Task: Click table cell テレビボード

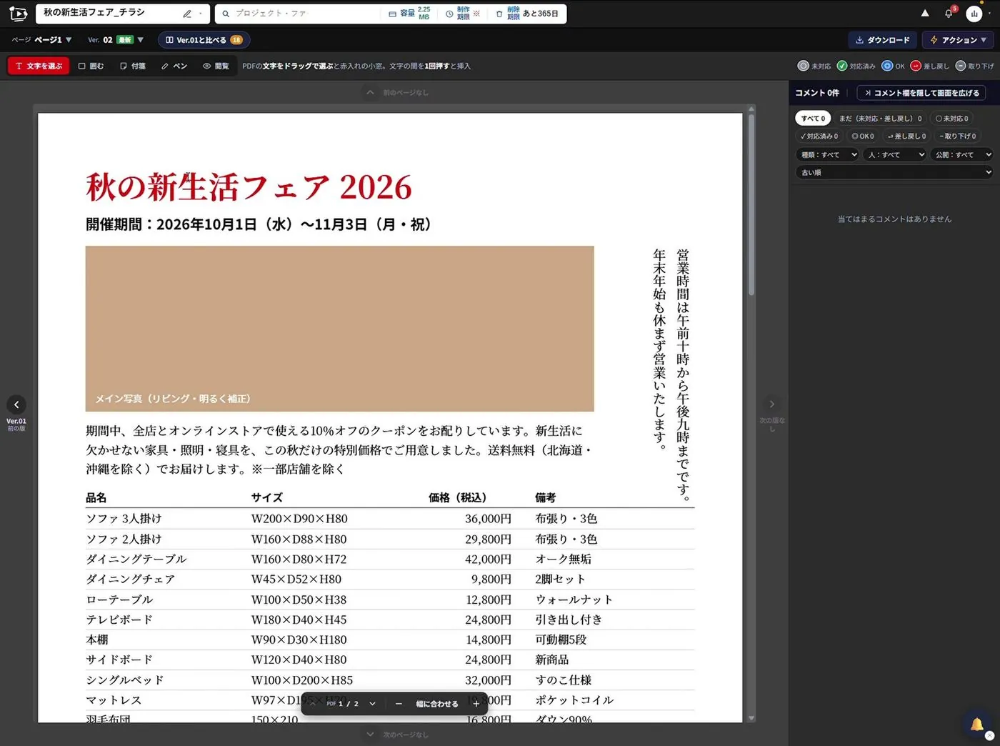Action: pos(119,620)
